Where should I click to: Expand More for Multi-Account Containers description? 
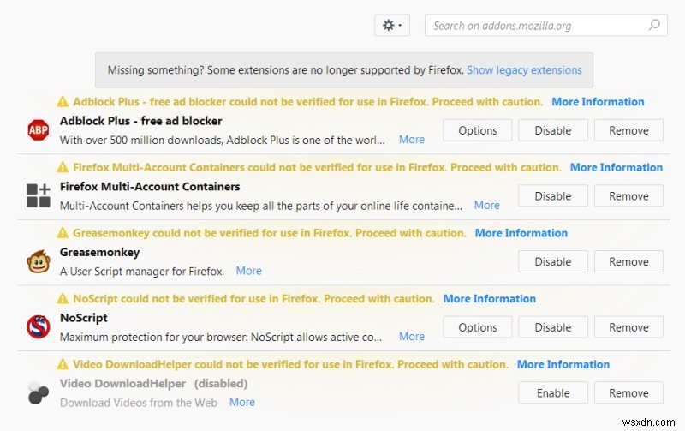point(486,205)
